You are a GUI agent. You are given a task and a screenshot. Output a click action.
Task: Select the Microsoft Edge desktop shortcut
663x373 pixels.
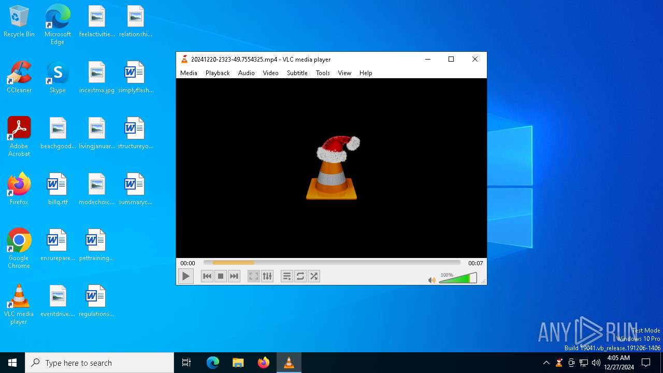57,24
